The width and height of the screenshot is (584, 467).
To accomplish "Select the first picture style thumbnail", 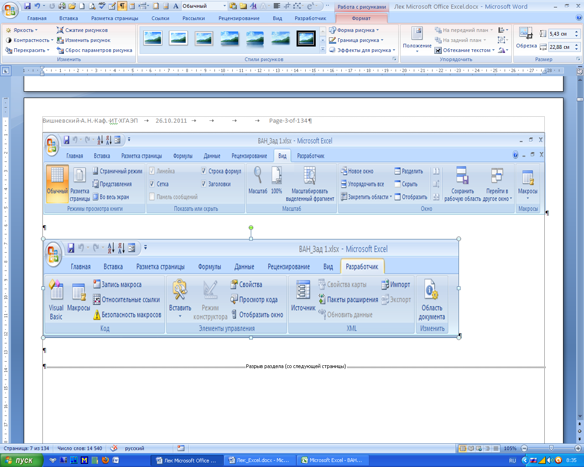I will (x=153, y=38).
